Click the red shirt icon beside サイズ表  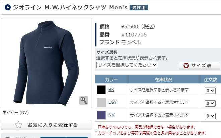(186, 65)
